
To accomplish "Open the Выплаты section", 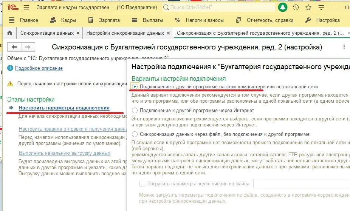I will tap(147, 20).
